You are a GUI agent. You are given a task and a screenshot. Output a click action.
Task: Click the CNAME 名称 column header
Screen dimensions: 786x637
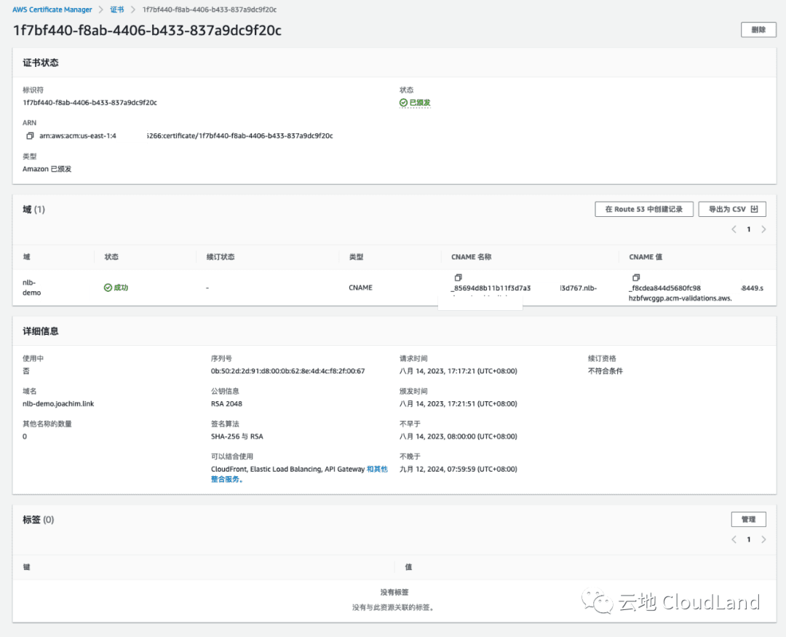473,257
